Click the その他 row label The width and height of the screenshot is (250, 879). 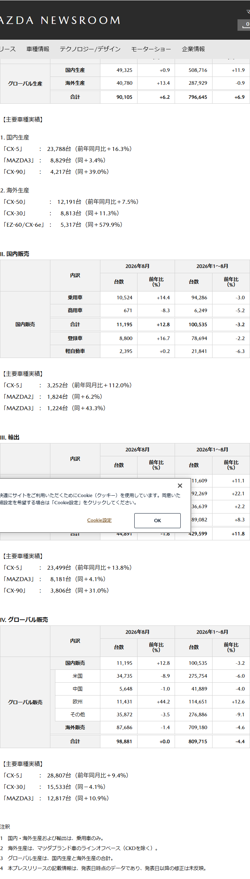pos(77,715)
